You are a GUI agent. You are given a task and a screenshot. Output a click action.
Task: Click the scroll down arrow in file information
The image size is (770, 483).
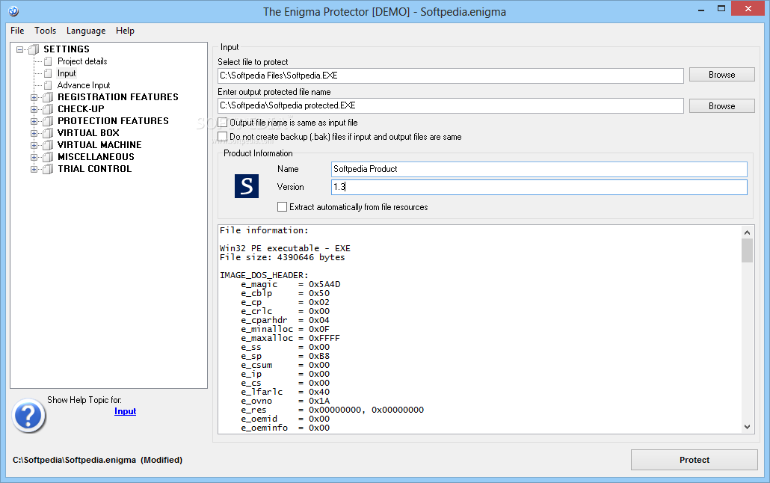point(747,427)
